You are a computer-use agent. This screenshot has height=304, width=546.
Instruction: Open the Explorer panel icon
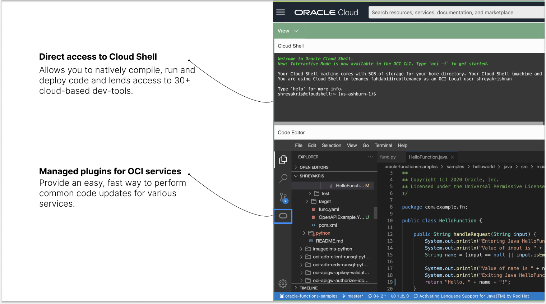click(283, 159)
